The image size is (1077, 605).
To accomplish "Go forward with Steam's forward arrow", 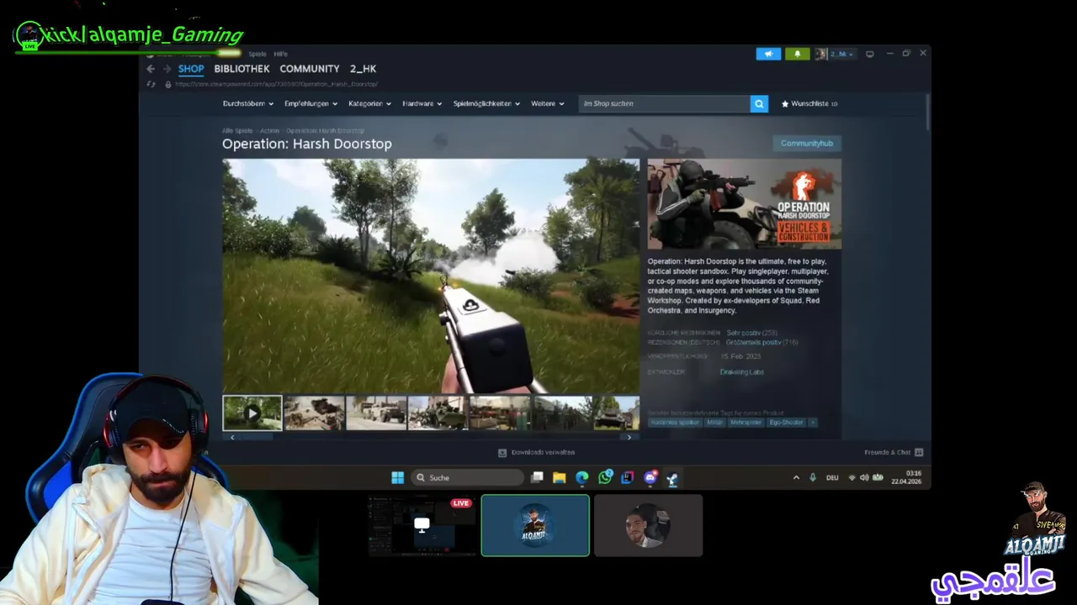I will click(x=166, y=69).
